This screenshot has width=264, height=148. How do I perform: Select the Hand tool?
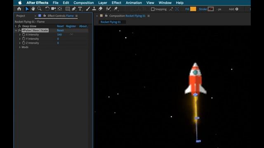(33, 9)
